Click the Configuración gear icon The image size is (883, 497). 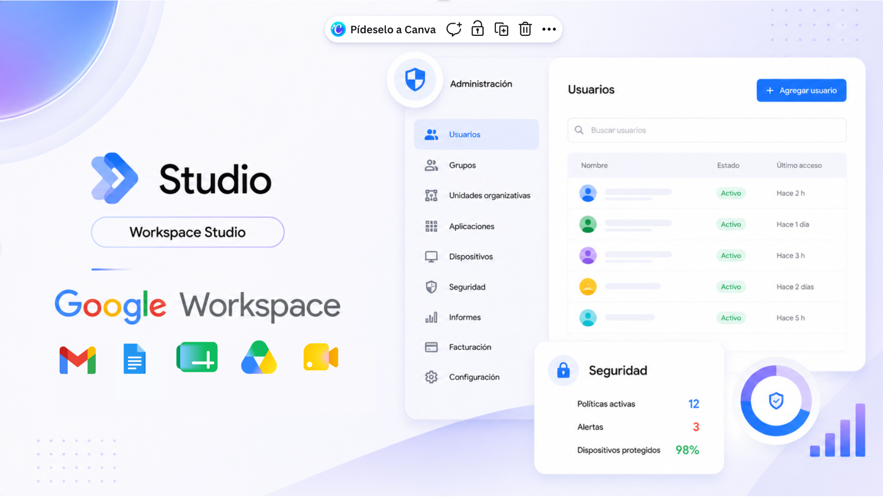tap(431, 377)
